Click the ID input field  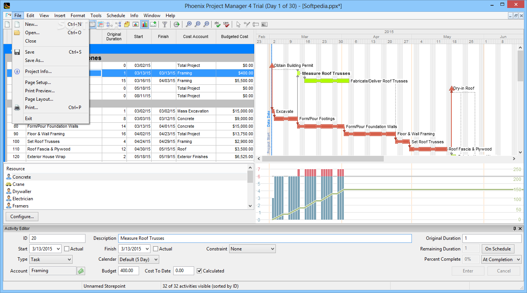[57, 238]
